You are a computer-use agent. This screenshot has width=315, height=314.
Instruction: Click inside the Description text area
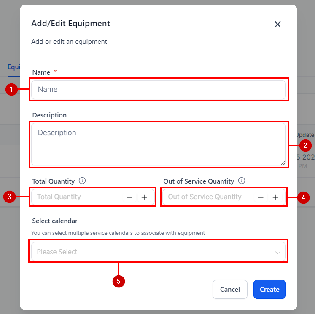coord(158,144)
